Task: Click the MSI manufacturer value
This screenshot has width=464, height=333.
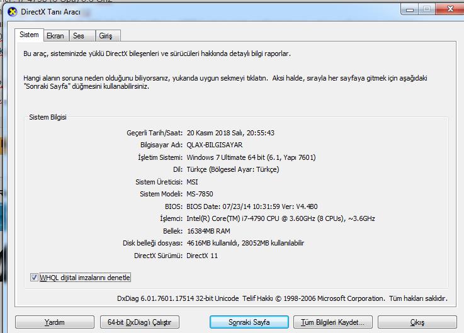Action: coord(193,182)
